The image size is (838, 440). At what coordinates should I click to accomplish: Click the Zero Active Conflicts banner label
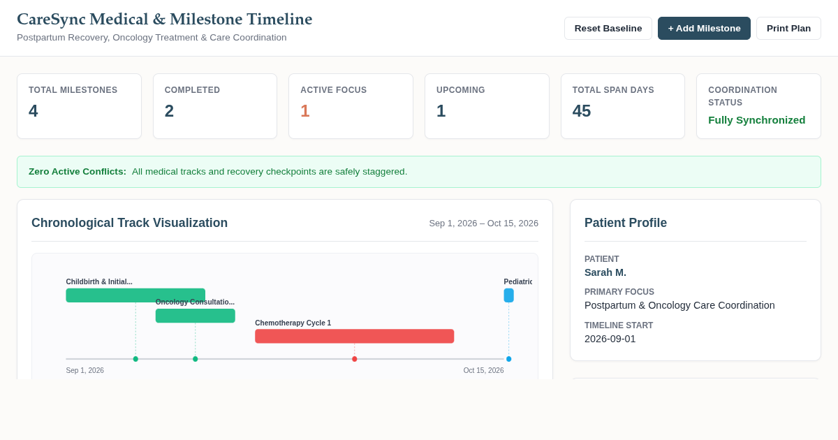pyautogui.click(x=78, y=172)
